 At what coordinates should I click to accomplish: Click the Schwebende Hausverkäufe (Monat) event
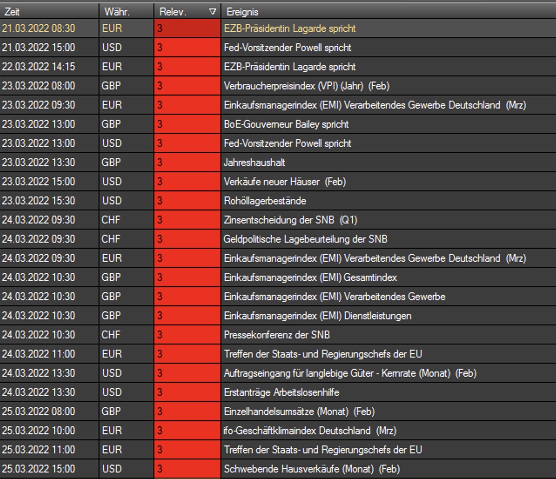click(x=311, y=469)
